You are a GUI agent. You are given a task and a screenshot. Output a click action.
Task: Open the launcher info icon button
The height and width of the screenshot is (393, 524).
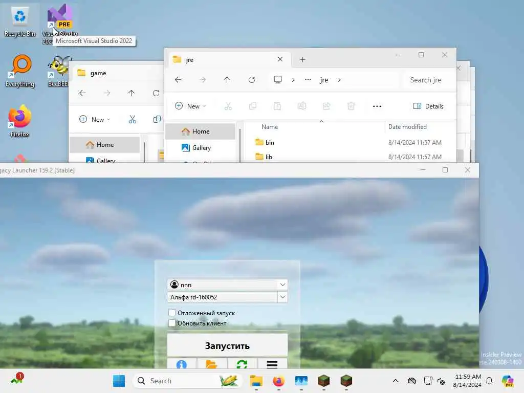pos(182,363)
